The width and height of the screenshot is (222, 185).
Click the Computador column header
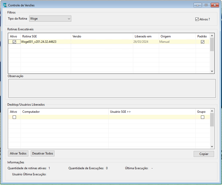click(x=64, y=112)
